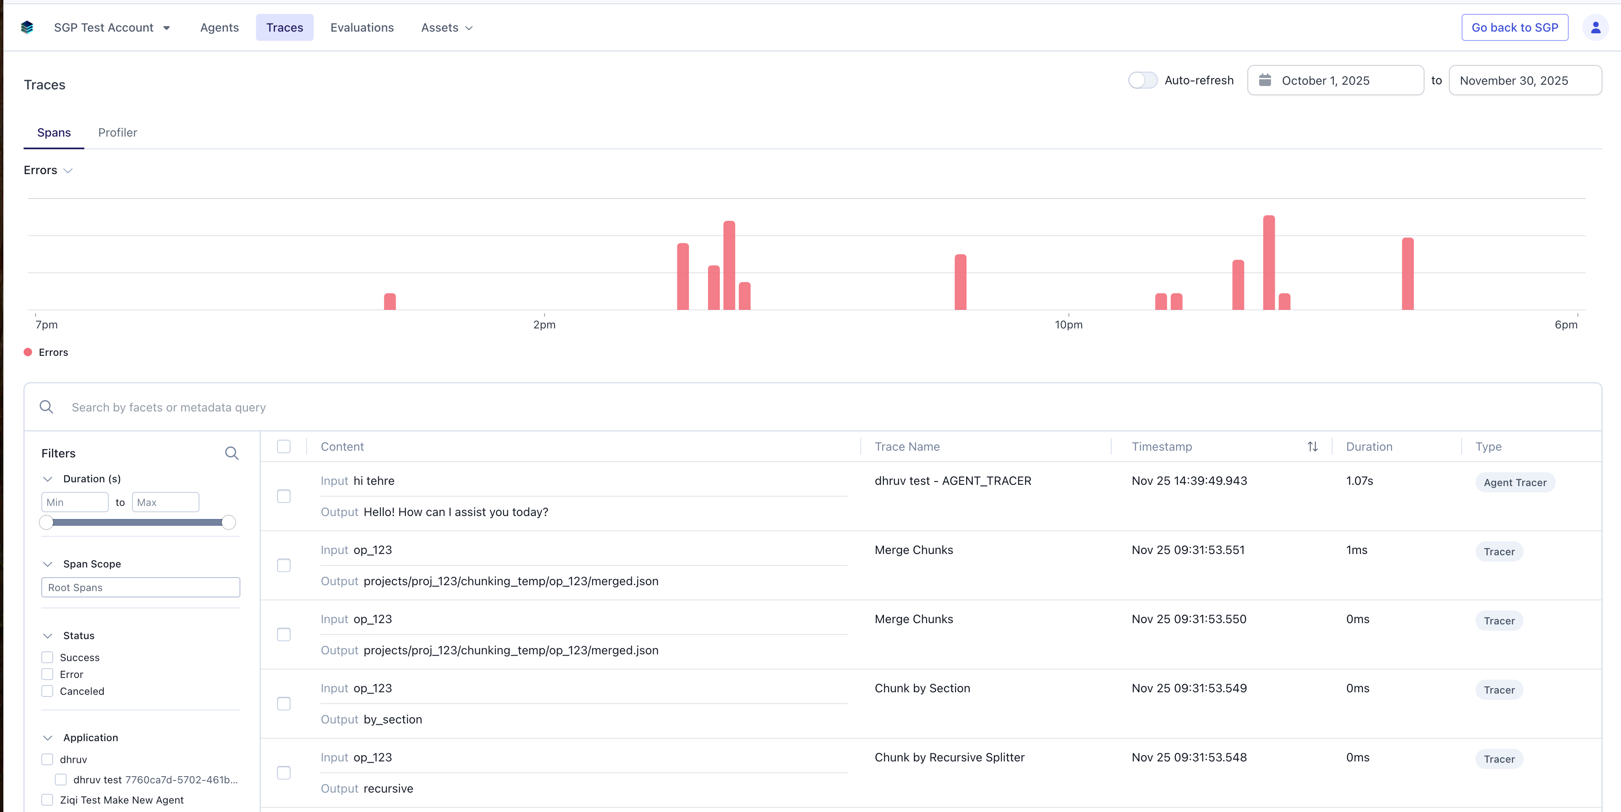1621x812 pixels.
Task: Enable the Auto-refresh toggle
Action: coord(1142,81)
